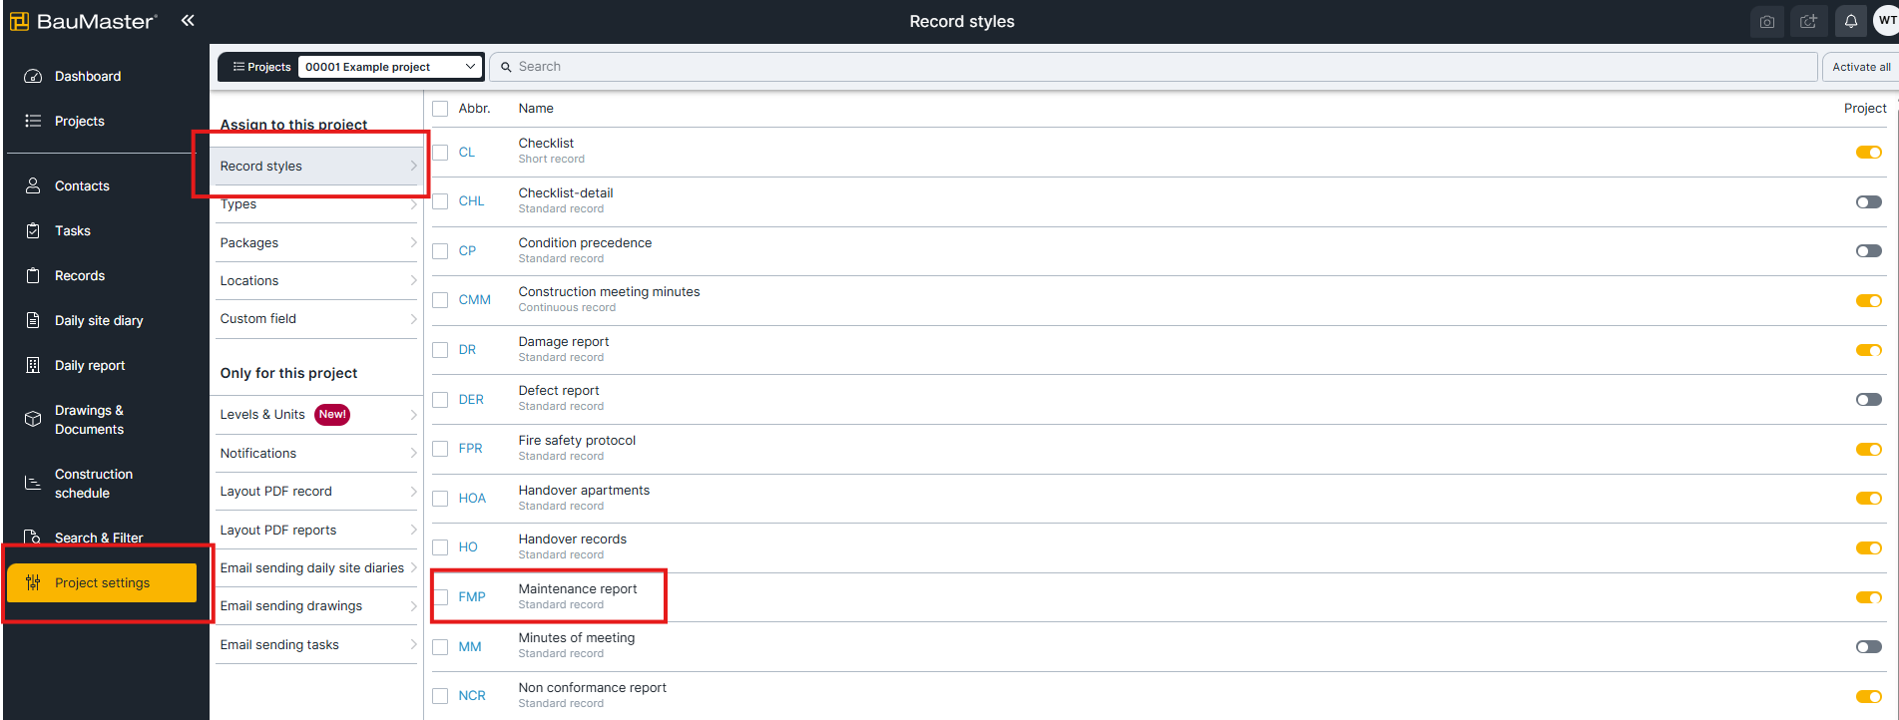This screenshot has height=720, width=1899.
Task: Disable the Non conformance report toggle
Action: (1868, 696)
